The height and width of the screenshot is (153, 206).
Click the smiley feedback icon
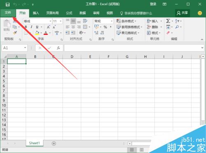(x=200, y=13)
